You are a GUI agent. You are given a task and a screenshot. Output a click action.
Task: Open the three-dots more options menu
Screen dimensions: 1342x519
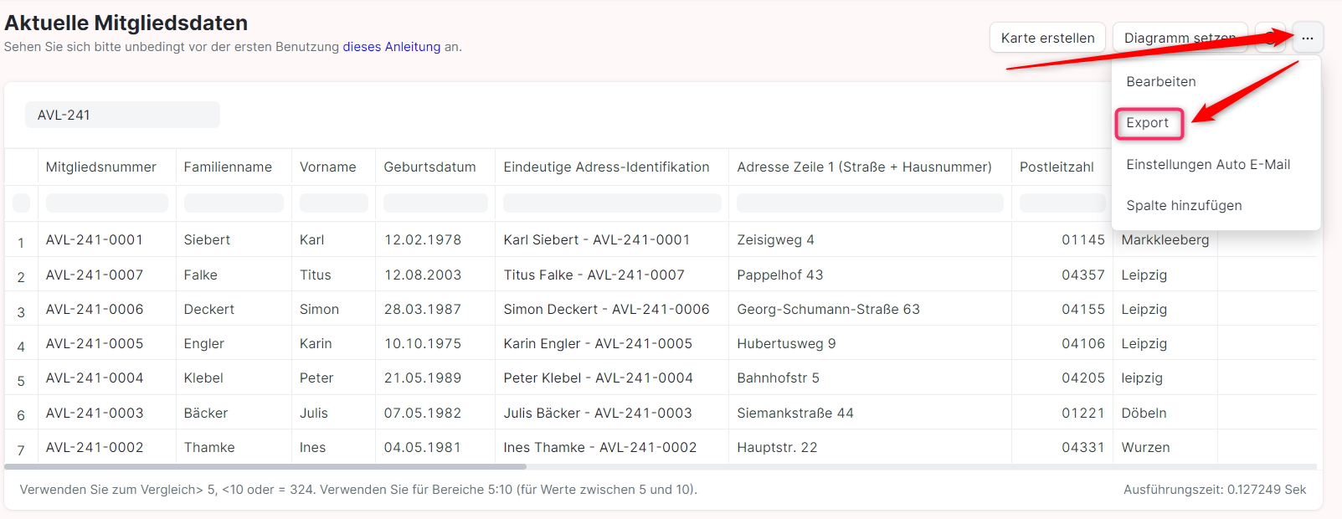click(x=1307, y=38)
